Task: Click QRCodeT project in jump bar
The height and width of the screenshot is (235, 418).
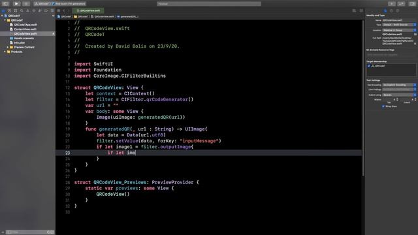Action: (65, 16)
